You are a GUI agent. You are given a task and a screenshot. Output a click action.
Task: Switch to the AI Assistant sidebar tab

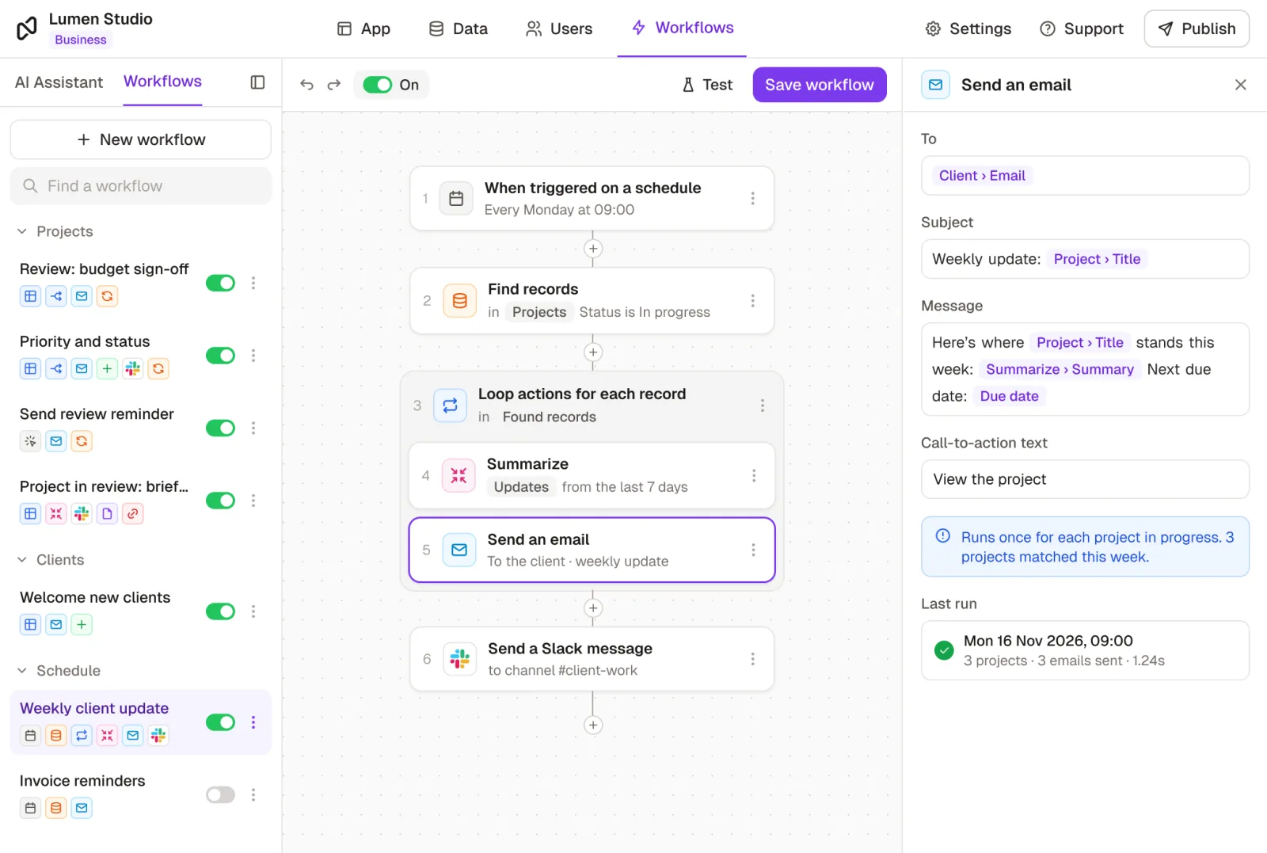tap(59, 82)
